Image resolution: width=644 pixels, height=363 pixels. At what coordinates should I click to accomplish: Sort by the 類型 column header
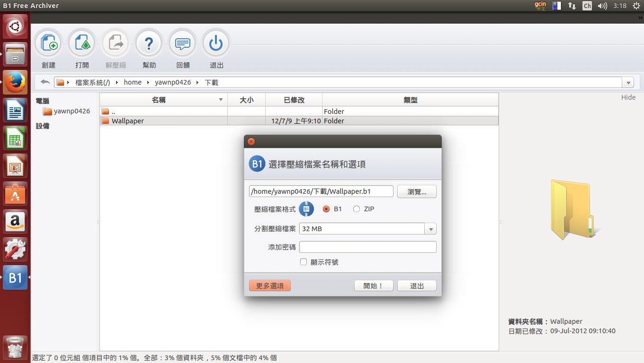[410, 100]
